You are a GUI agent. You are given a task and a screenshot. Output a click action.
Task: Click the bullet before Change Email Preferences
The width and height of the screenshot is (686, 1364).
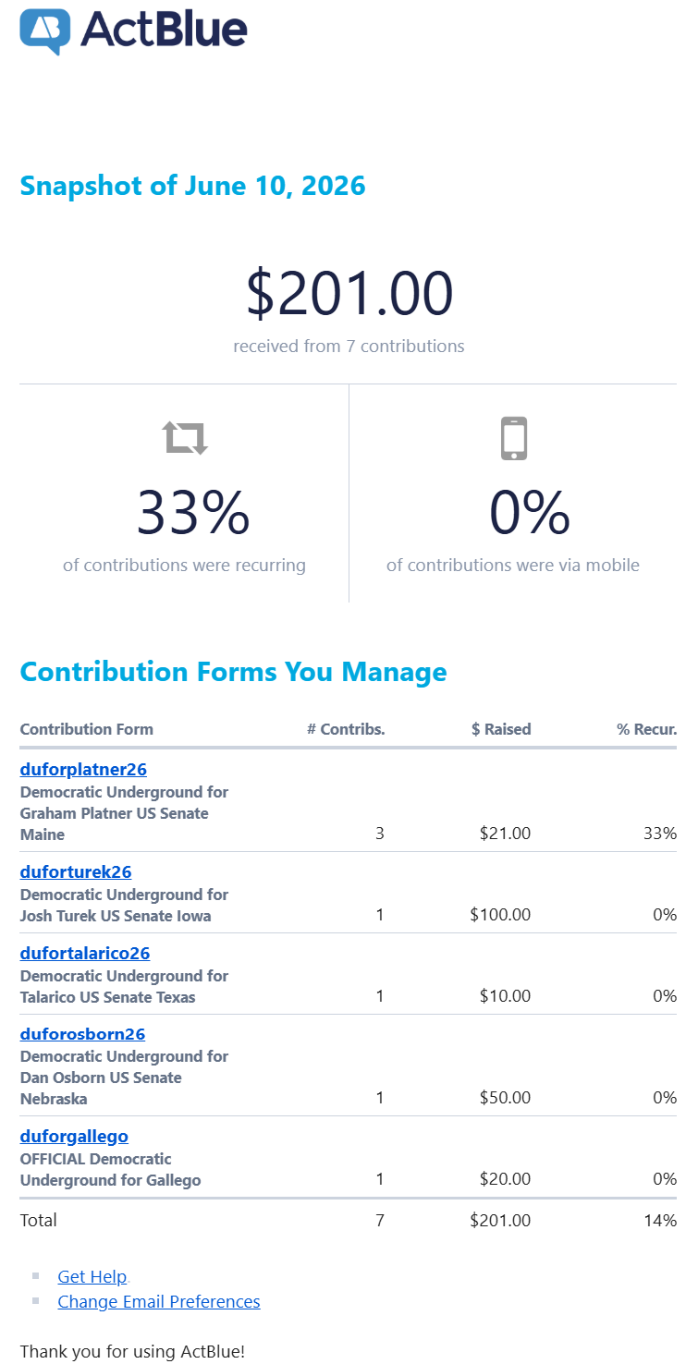[x=36, y=1300]
